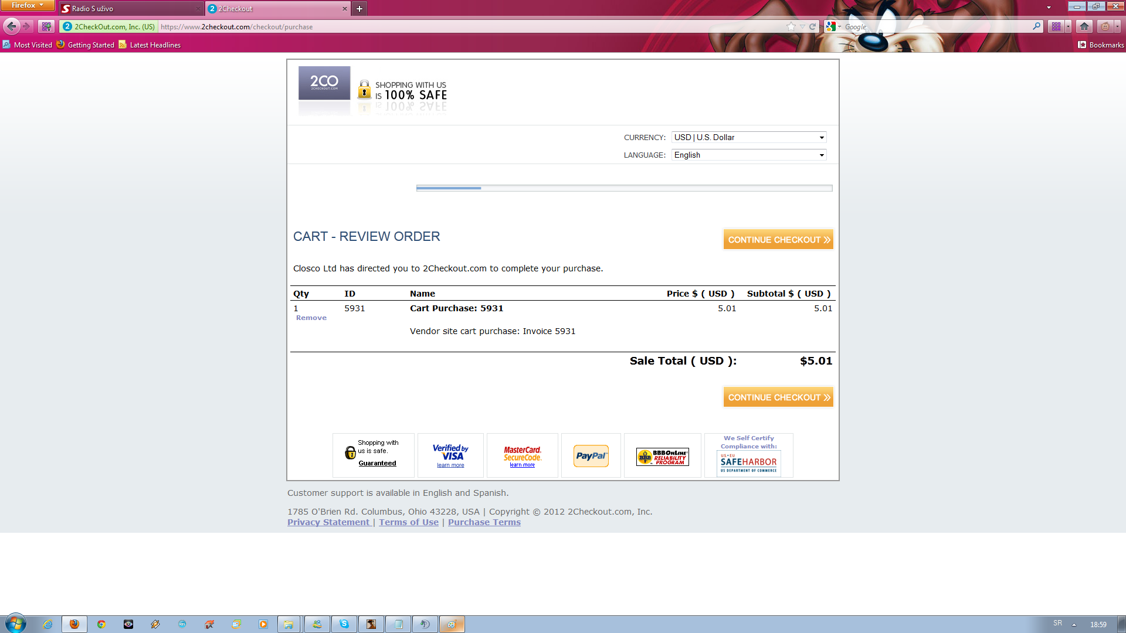
Task: Open the Windows Start menu
Action: pos(16,624)
